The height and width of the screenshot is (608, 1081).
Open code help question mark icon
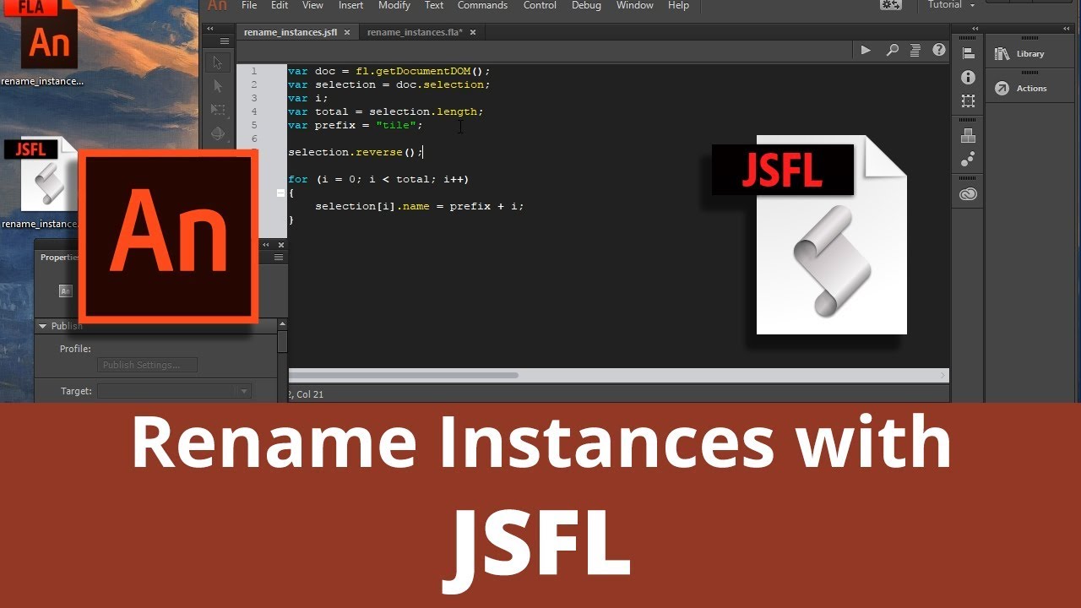(939, 51)
